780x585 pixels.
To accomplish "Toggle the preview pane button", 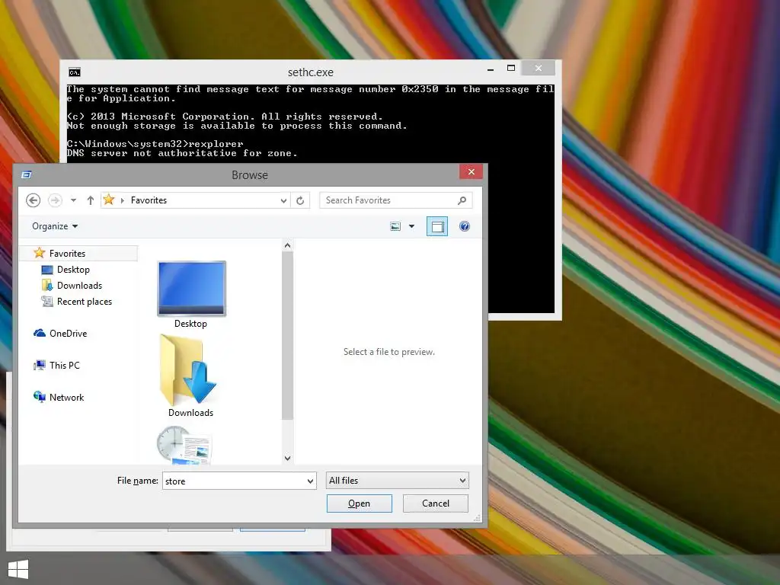I will [437, 226].
